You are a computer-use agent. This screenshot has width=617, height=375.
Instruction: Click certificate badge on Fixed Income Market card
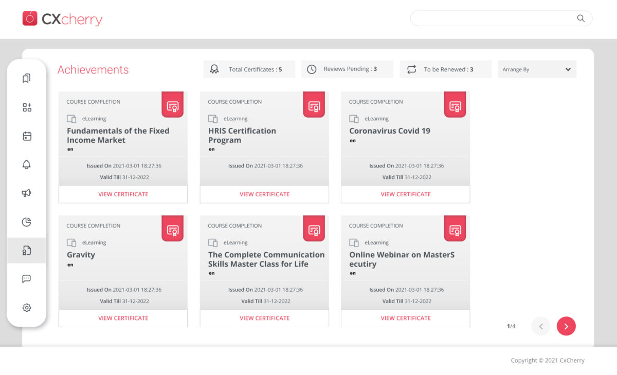point(173,105)
